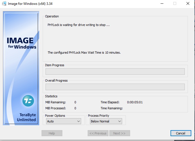This screenshot has height=141, width=195.
Task: Click the disabled Previous button
Action: [x=98, y=133]
